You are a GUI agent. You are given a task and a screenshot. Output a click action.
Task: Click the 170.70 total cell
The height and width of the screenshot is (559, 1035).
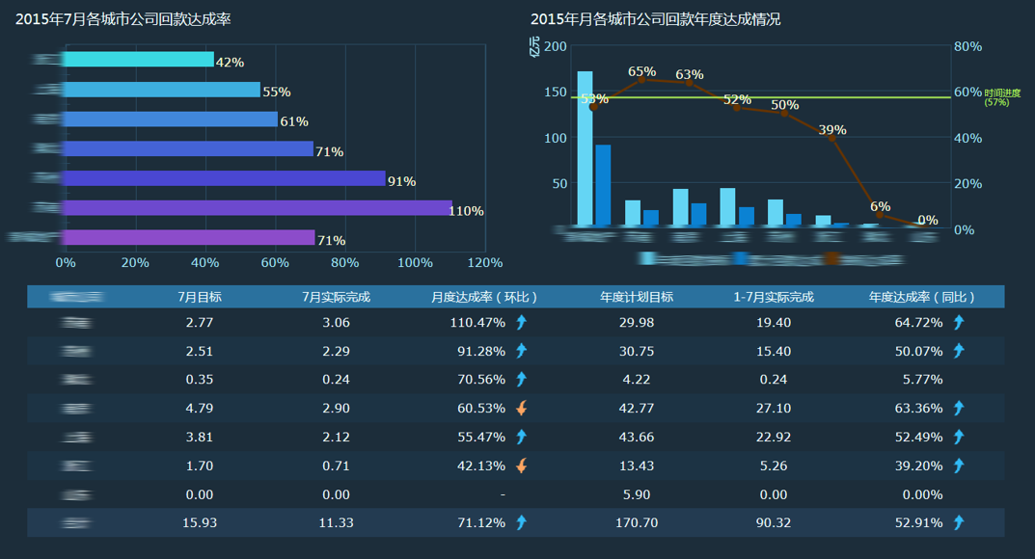[637, 522]
